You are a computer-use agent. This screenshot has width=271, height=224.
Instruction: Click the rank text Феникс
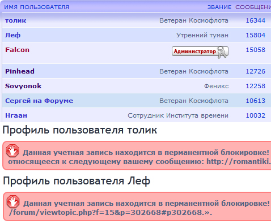tap(216, 86)
